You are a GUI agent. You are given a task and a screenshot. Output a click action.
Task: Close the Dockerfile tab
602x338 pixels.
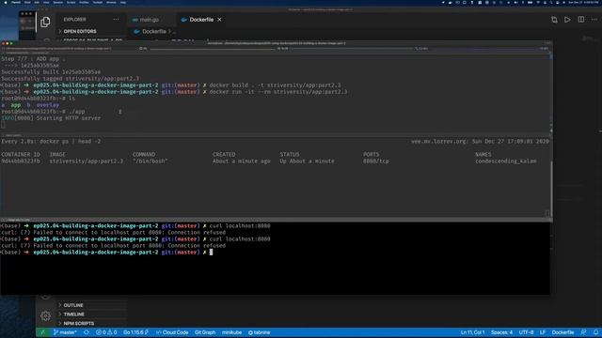[219, 20]
